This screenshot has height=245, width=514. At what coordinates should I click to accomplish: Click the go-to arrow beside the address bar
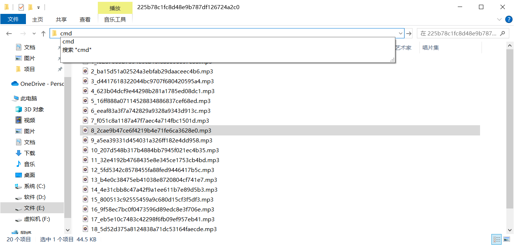tap(409, 33)
